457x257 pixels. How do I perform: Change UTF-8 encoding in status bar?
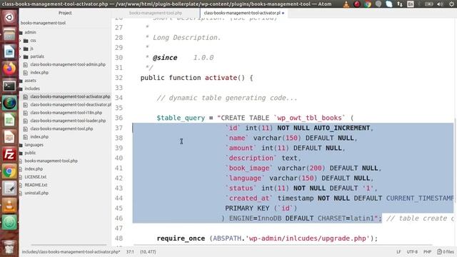point(412,252)
